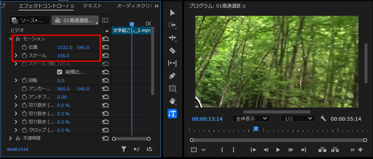Screen dimensions: 373x159
Task: Click the Lift button in program monitor
Action: tap(322, 150)
